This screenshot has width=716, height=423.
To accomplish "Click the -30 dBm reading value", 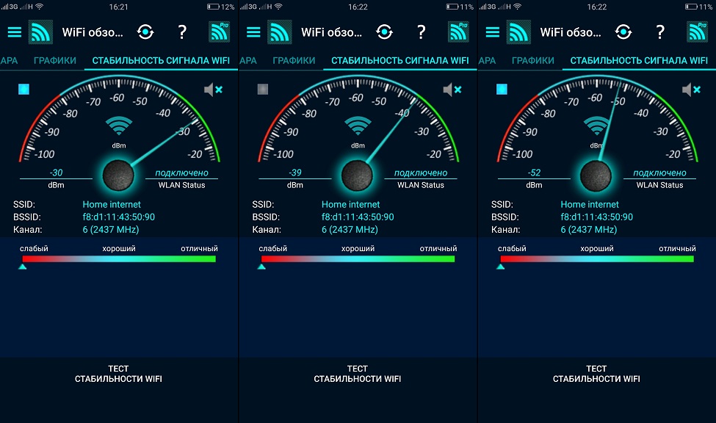I will [56, 173].
